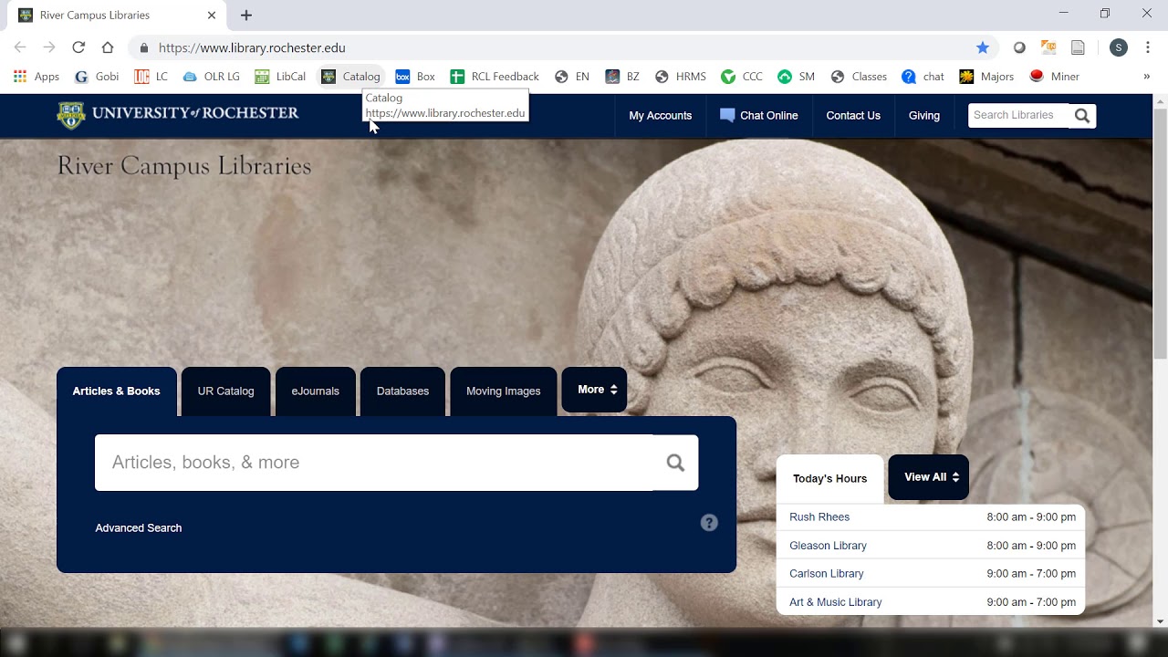Open the Art & Music Library link

point(836,601)
